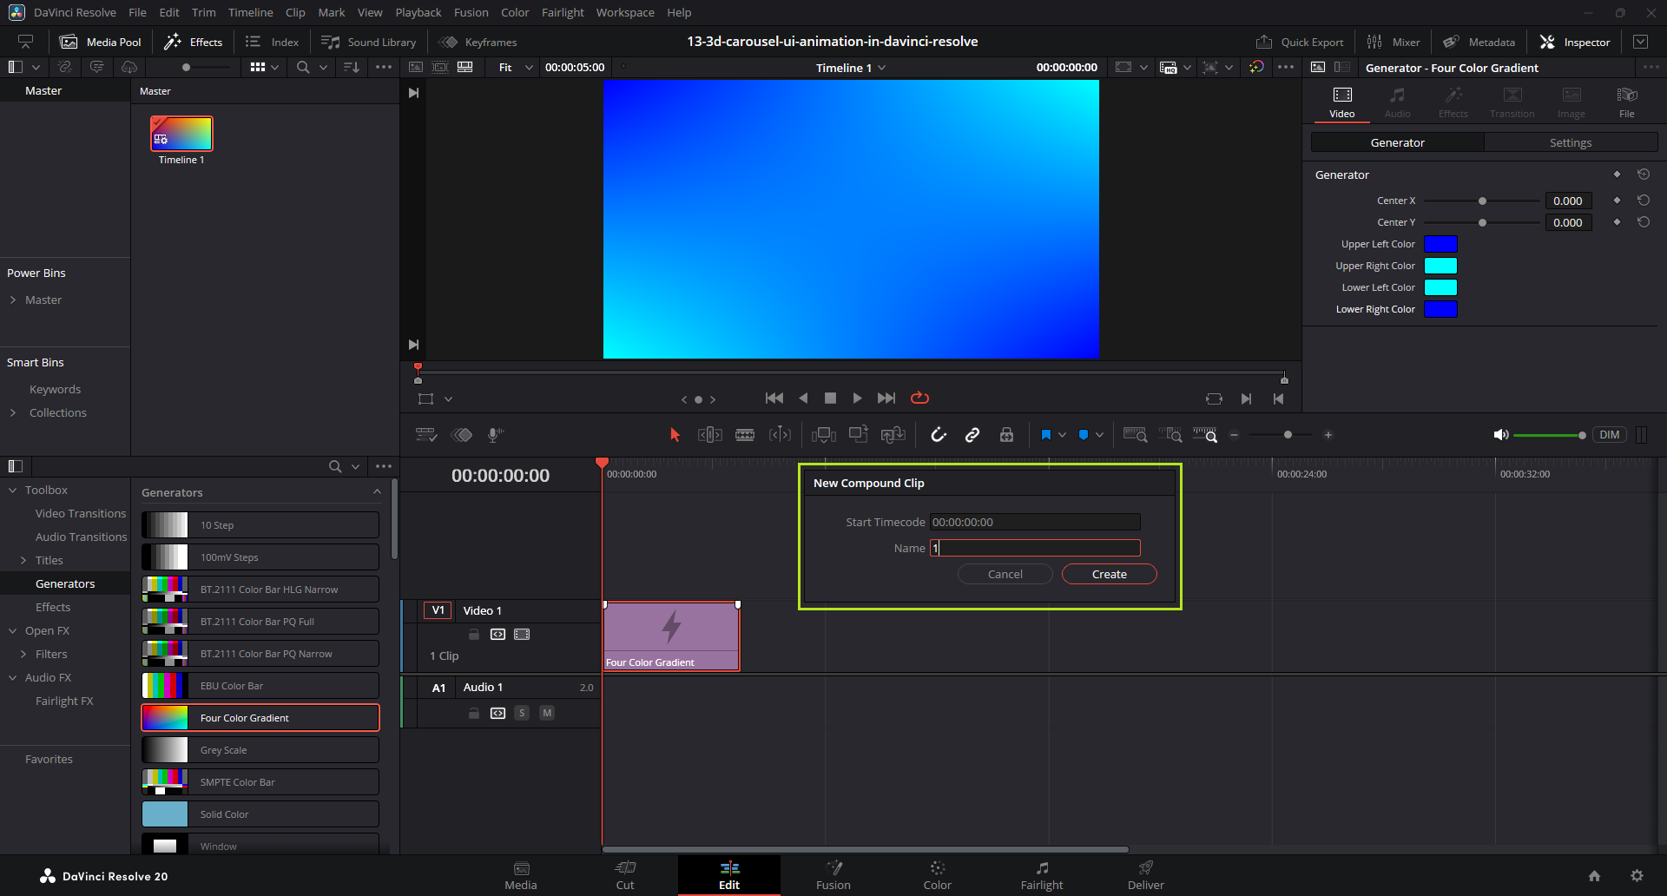Toggle timeline snapping magnet icon
Image resolution: width=1667 pixels, height=896 pixels.
pyautogui.click(x=939, y=435)
